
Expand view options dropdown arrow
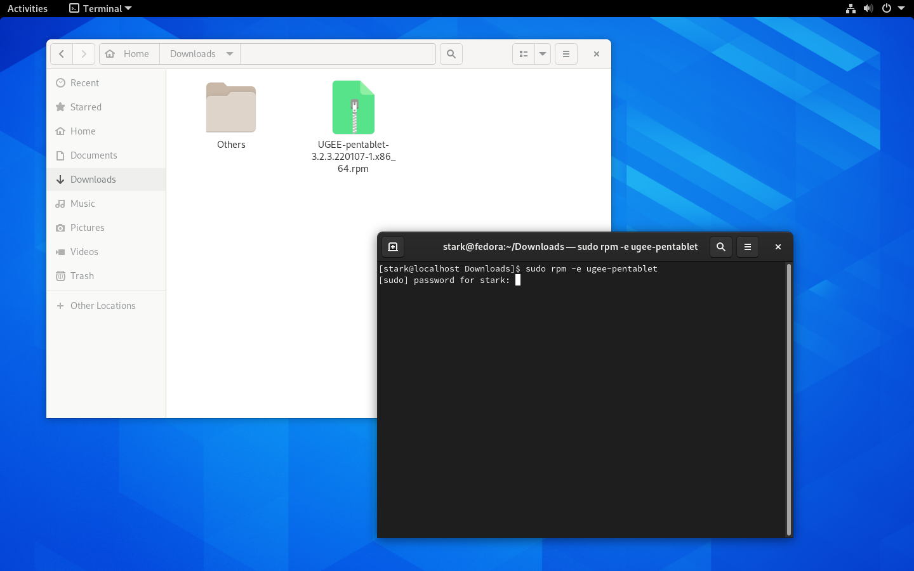(x=543, y=54)
